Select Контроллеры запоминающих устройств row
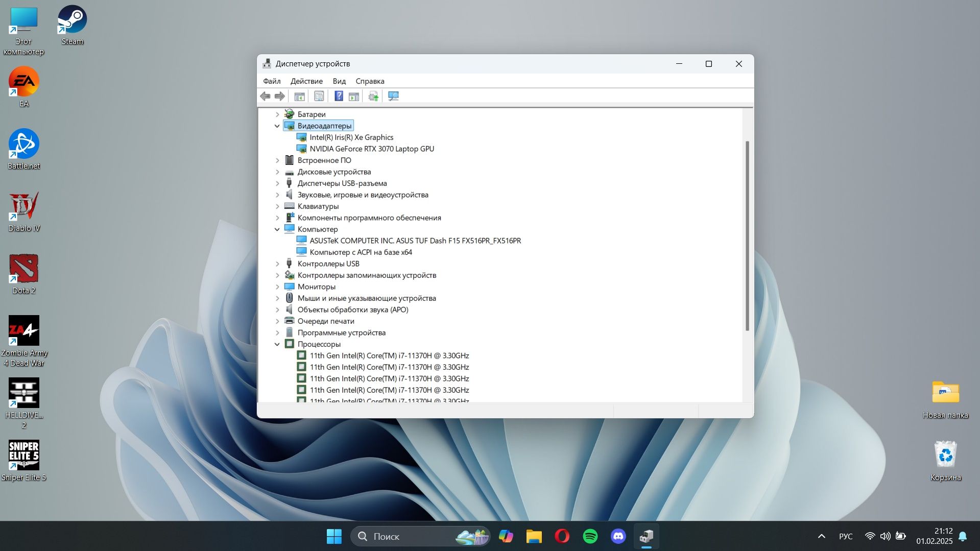Viewport: 980px width, 551px height. (367, 275)
